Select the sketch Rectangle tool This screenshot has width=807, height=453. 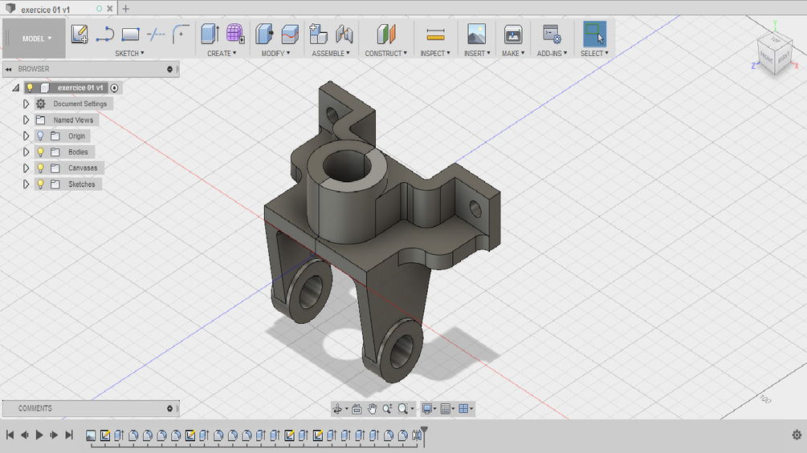130,34
